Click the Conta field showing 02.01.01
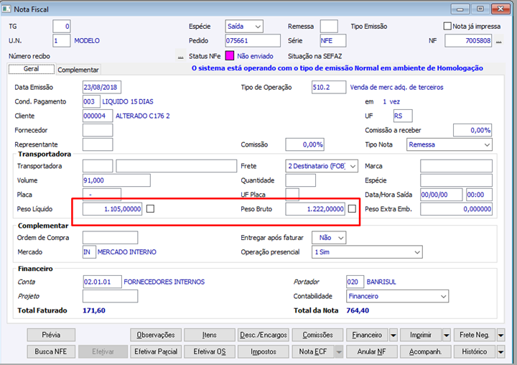Viewport: 517px width, 365px height. pyautogui.click(x=102, y=282)
